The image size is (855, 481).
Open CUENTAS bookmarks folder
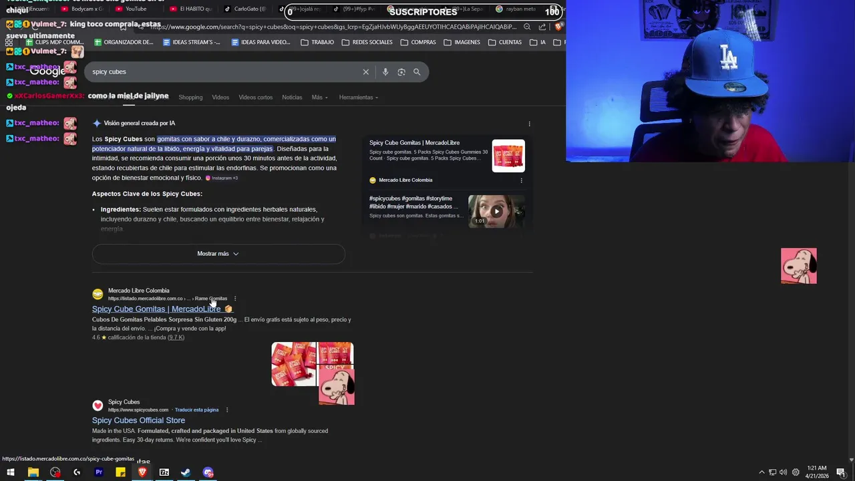[x=505, y=42]
